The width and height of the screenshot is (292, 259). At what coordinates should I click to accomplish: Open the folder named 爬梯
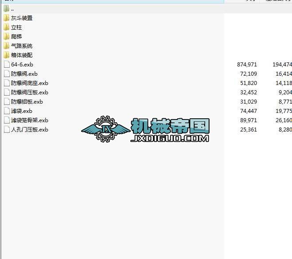tap(16, 36)
